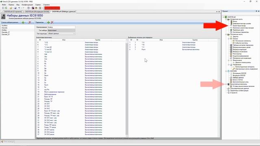Open the document tab list dropdown arrow
Screen dimensions: 260x146
(x=217, y=12)
